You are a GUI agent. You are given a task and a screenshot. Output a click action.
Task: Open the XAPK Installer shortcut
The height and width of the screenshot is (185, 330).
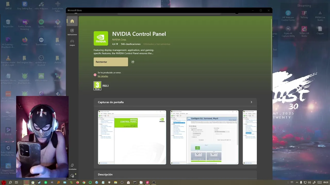pyautogui.click(x=41, y=77)
